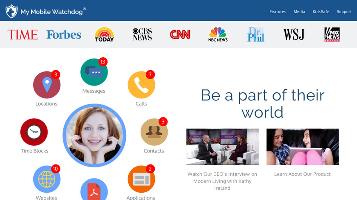This screenshot has width=357, height=200.
Task: Click the Locations label
Action: point(46,104)
